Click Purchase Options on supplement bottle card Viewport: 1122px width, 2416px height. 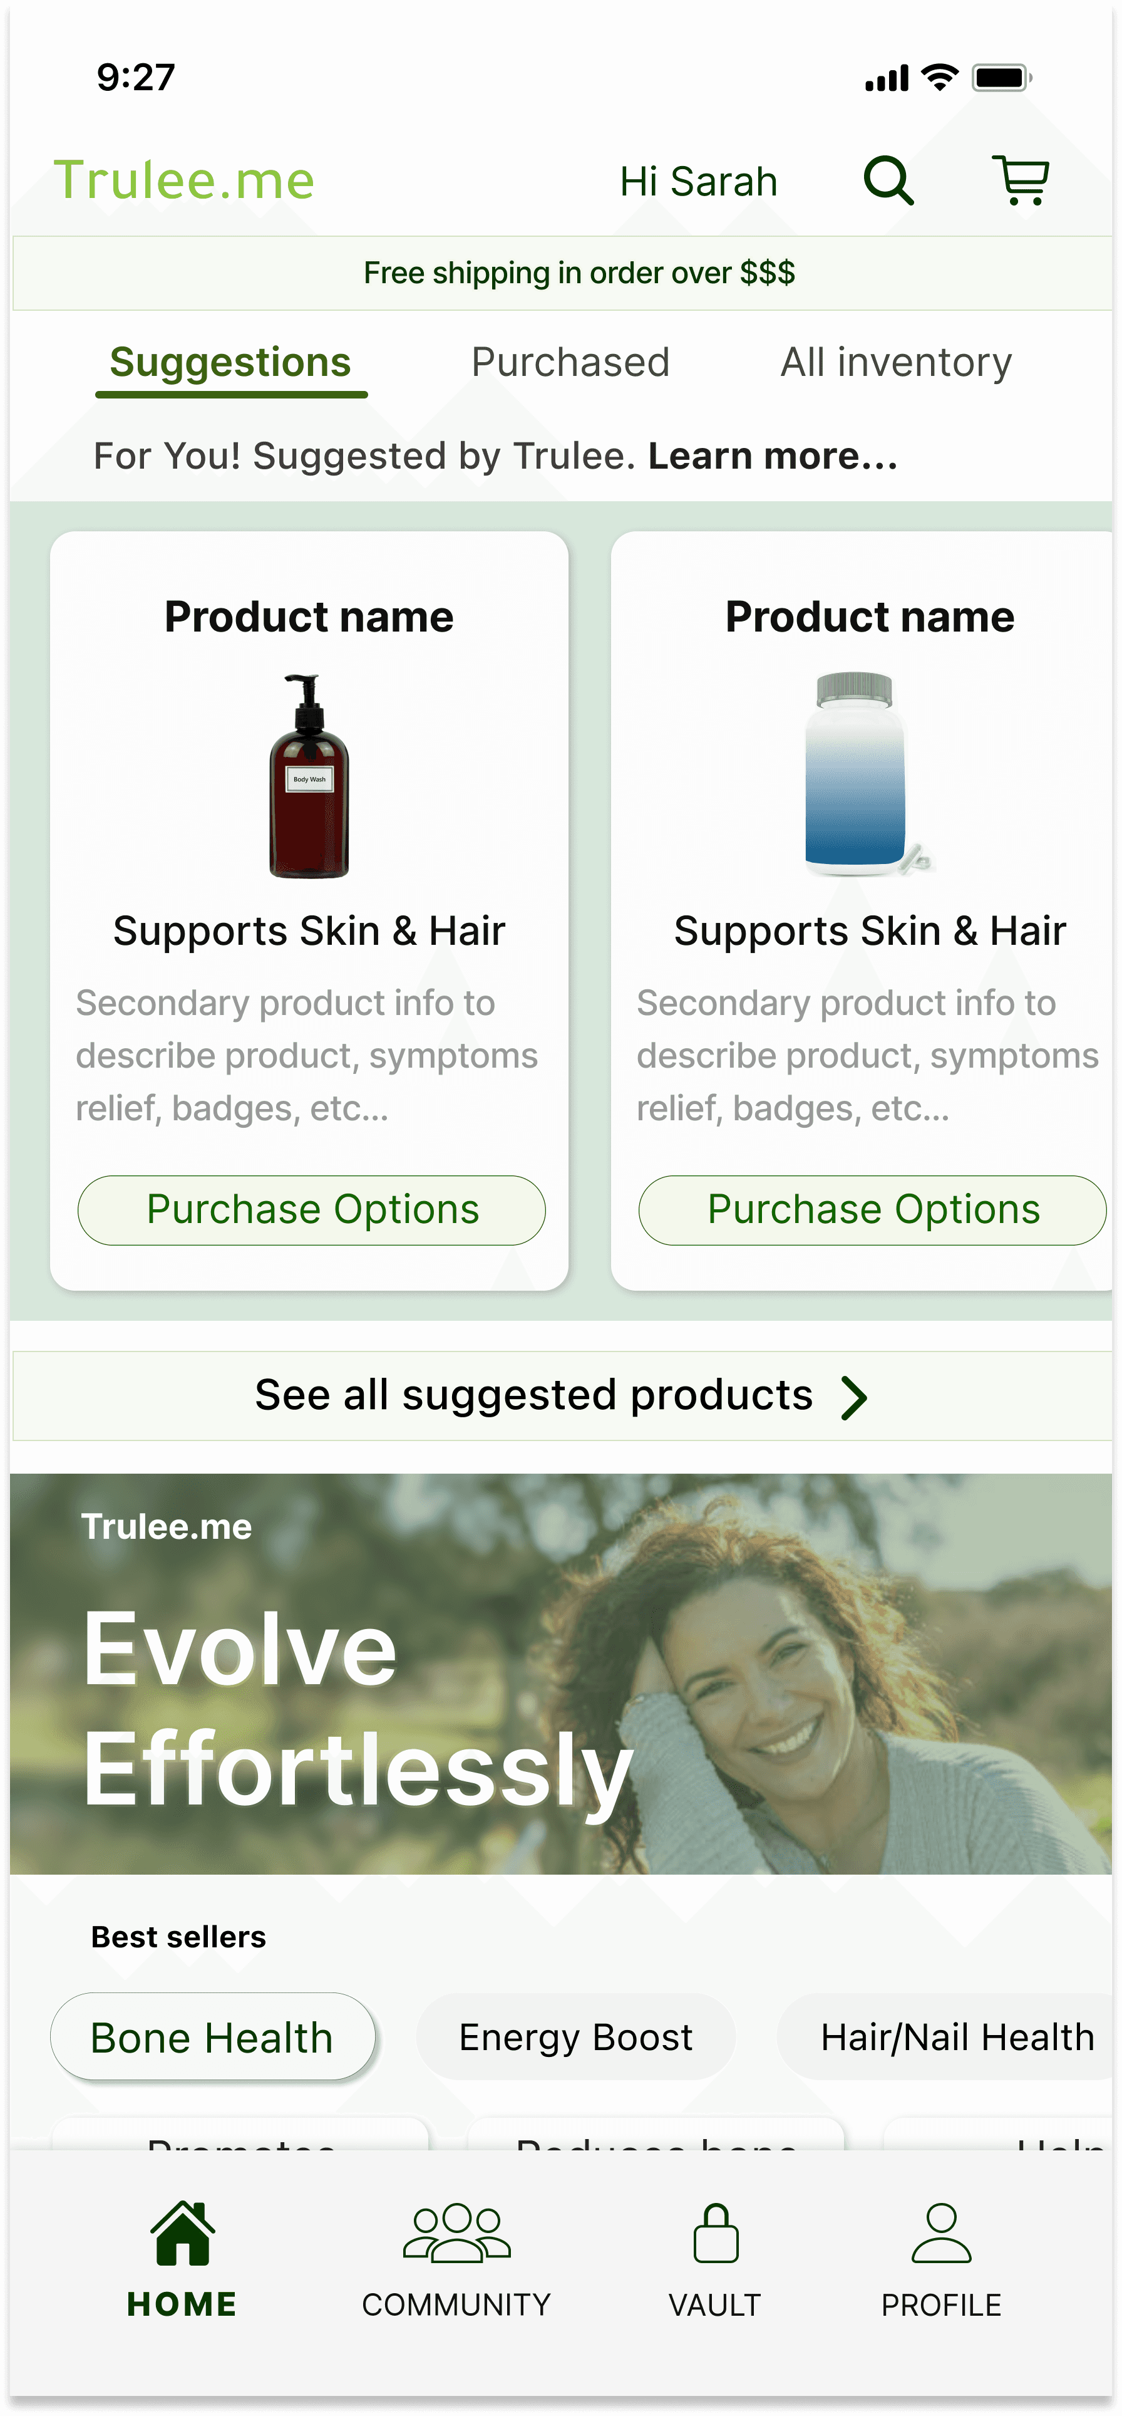(x=873, y=1210)
